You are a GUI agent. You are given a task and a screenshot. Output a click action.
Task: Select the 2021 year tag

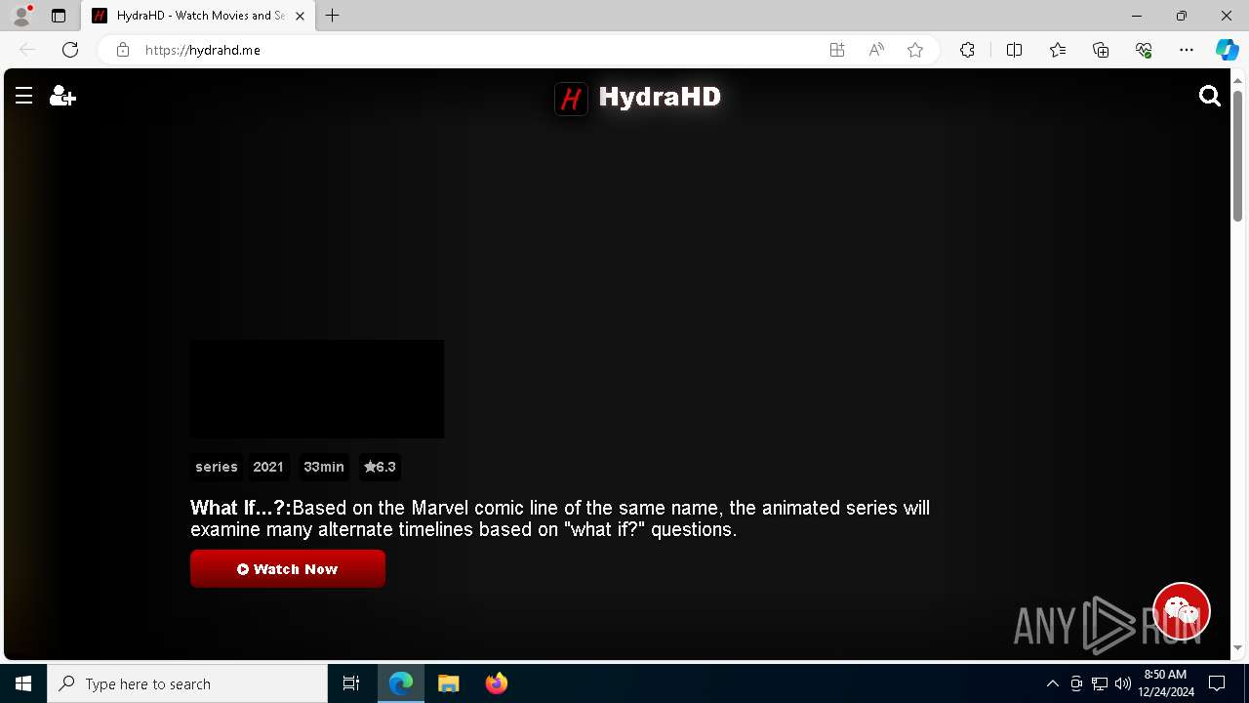pyautogui.click(x=268, y=467)
